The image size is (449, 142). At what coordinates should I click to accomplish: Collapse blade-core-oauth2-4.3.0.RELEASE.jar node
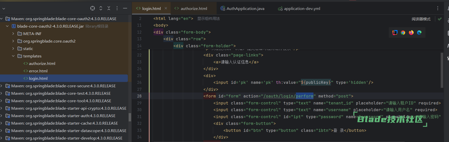7,26
